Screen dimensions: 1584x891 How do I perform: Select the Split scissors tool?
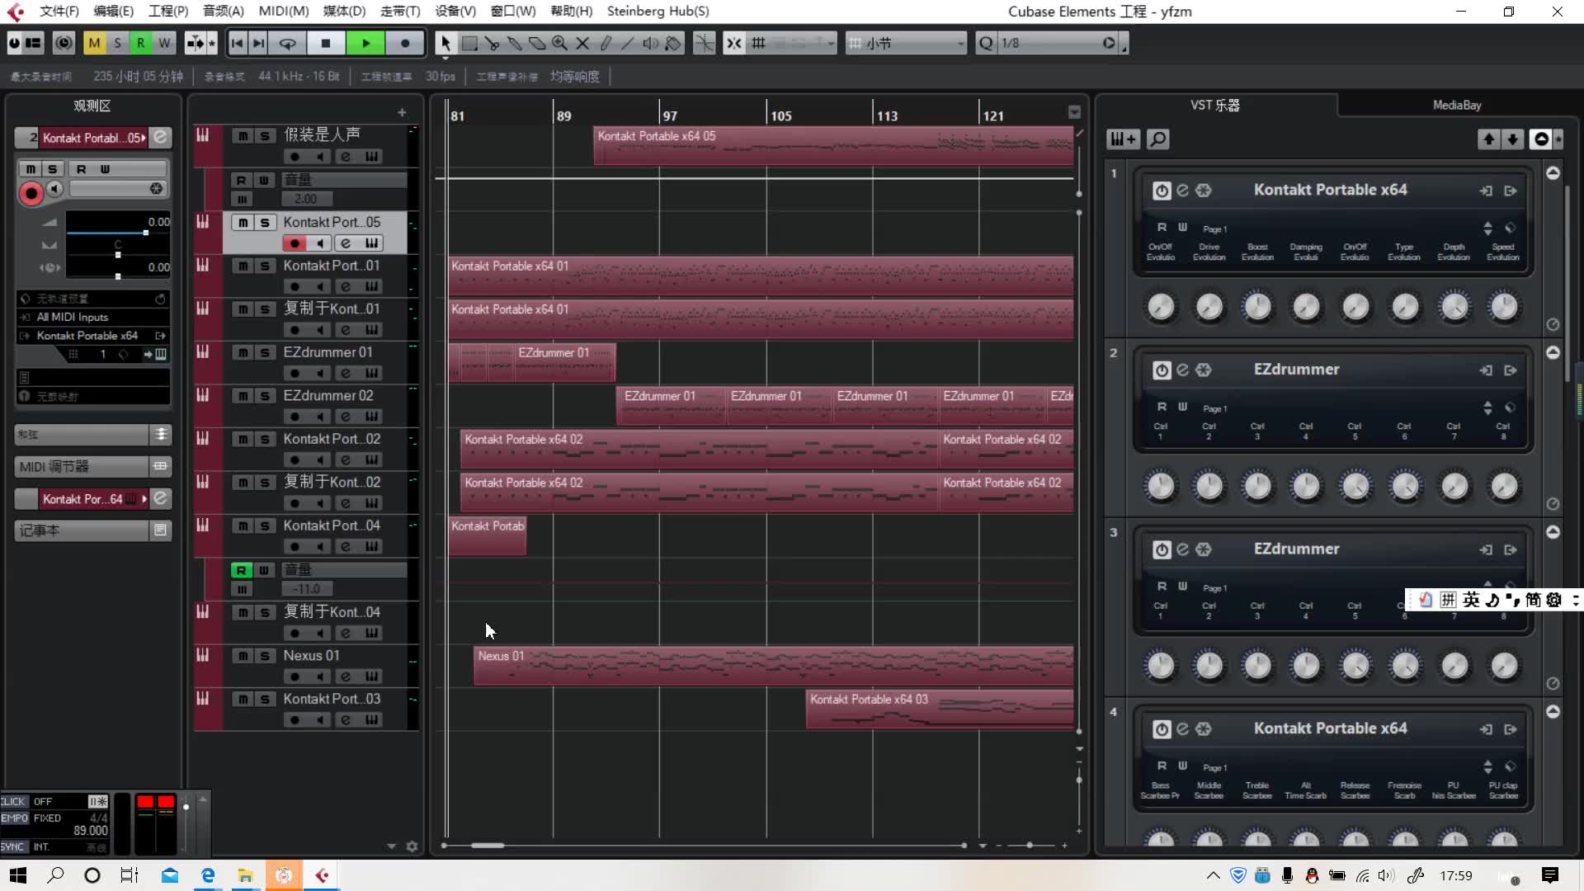click(493, 43)
